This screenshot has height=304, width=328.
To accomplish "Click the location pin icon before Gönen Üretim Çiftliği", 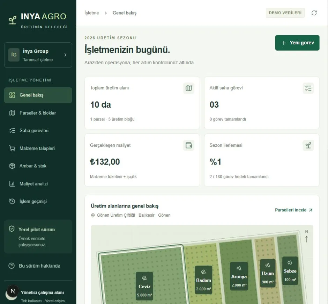I will click(x=93, y=215).
